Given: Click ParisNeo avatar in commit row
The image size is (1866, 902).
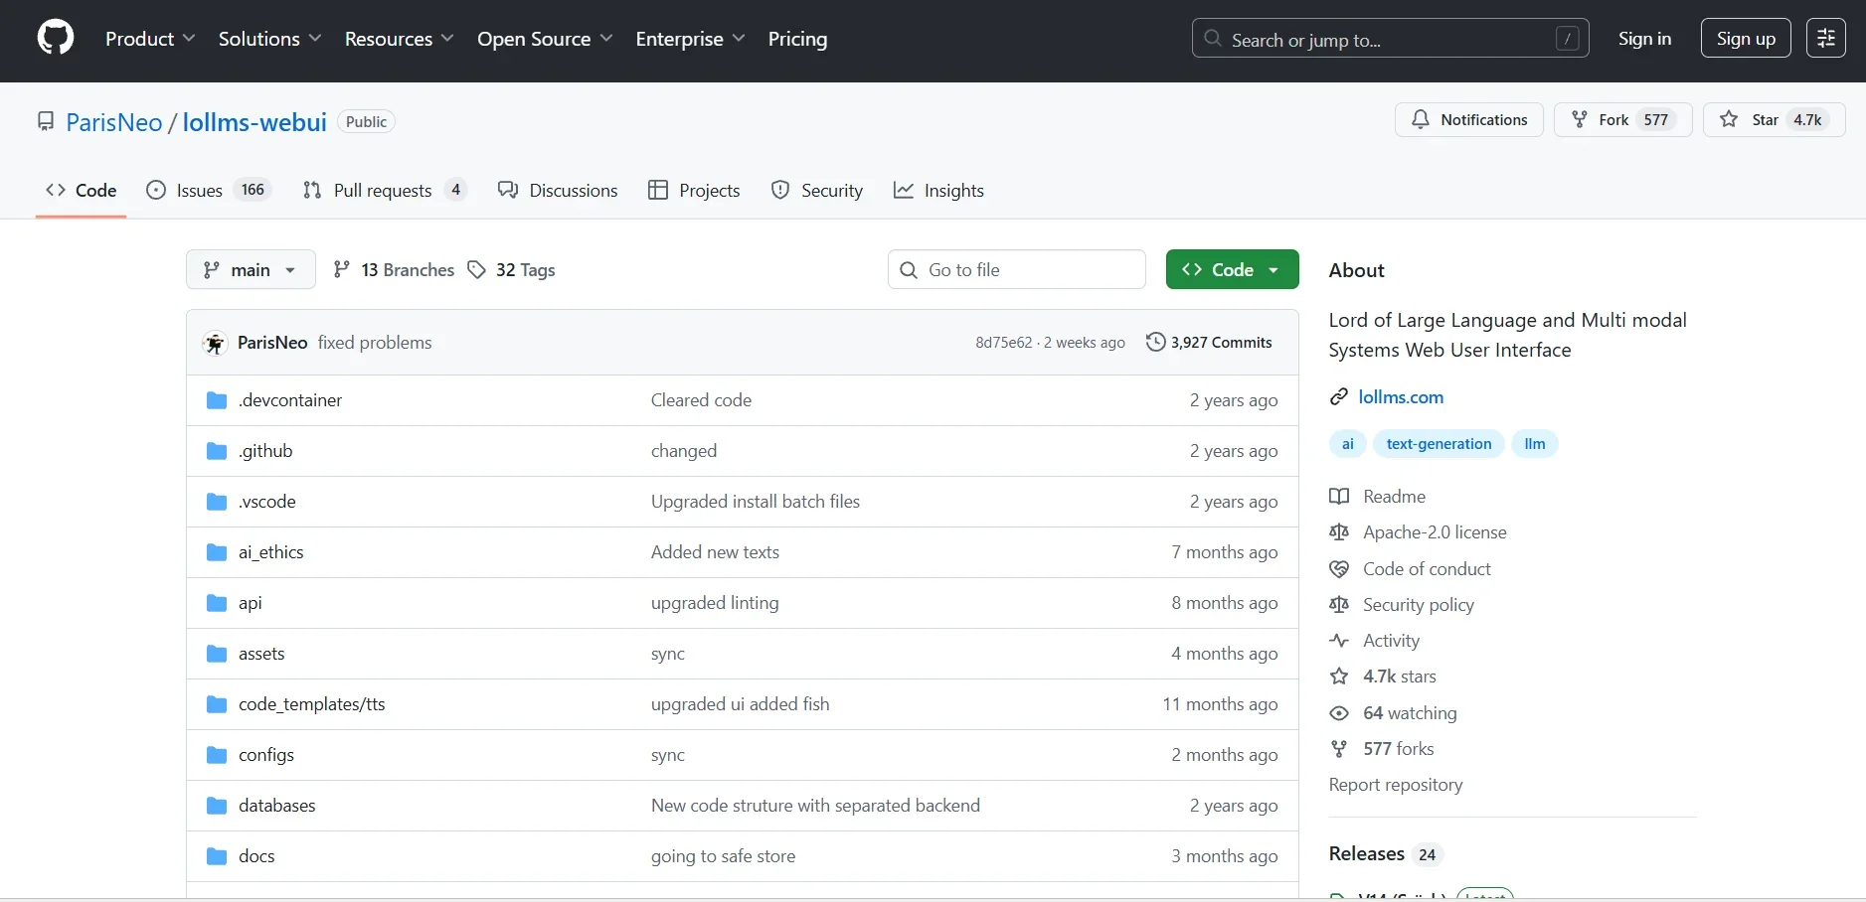Looking at the screenshot, I should coord(215,343).
